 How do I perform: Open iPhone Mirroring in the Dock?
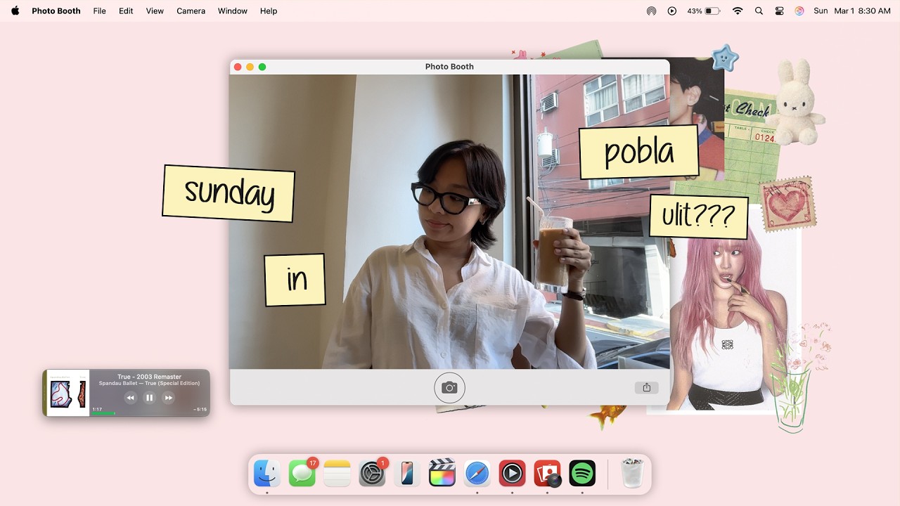click(407, 473)
